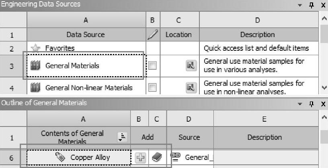328x168 pixels.
Task: Pin the Outline of General Materials panel
Action: point(311,104)
